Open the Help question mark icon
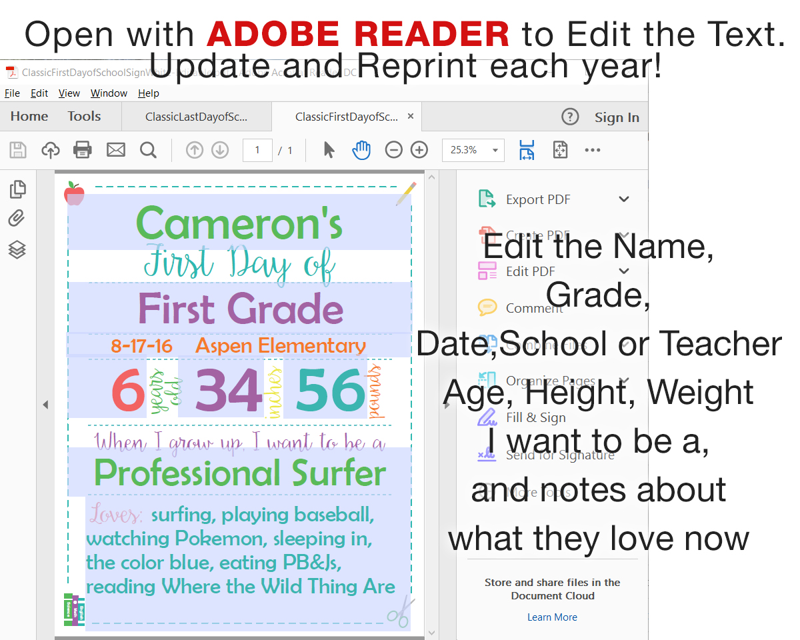Screen dimensions: 800x640 (x=570, y=117)
